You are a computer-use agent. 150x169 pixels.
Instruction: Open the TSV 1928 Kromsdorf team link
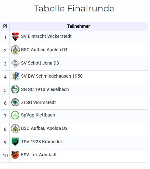42,142
